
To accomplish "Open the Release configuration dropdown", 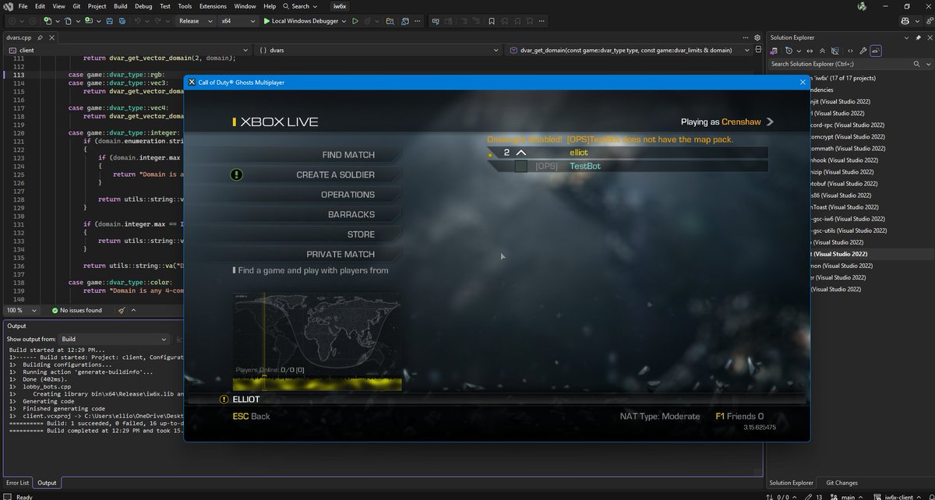I will (x=196, y=21).
